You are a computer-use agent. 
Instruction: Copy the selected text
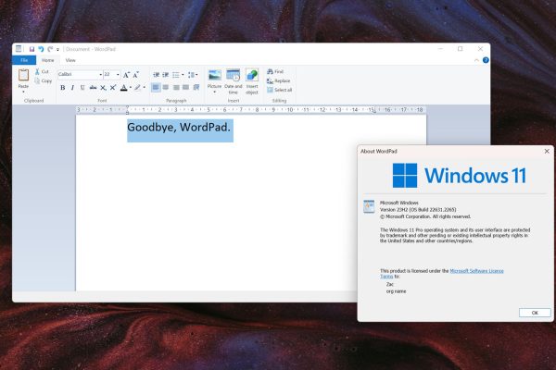(43, 80)
